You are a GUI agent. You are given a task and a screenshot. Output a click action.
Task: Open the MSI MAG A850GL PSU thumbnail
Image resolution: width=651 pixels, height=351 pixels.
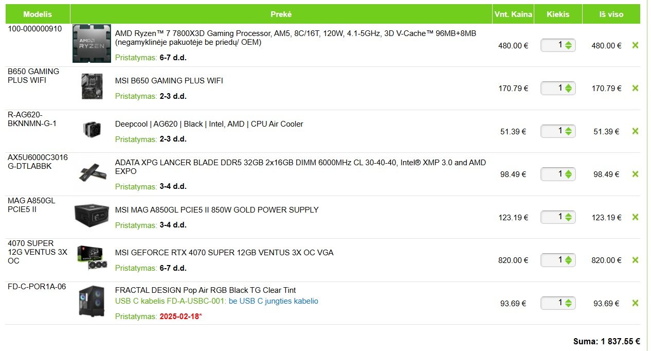coord(92,215)
